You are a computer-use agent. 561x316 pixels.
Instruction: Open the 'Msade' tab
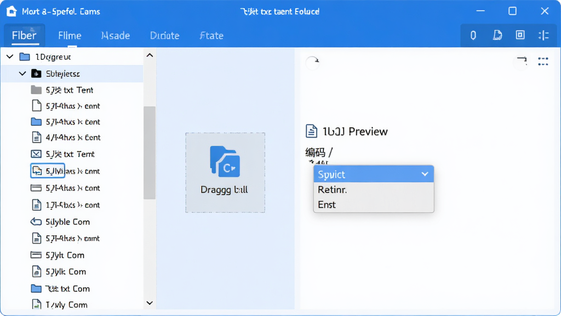(116, 36)
